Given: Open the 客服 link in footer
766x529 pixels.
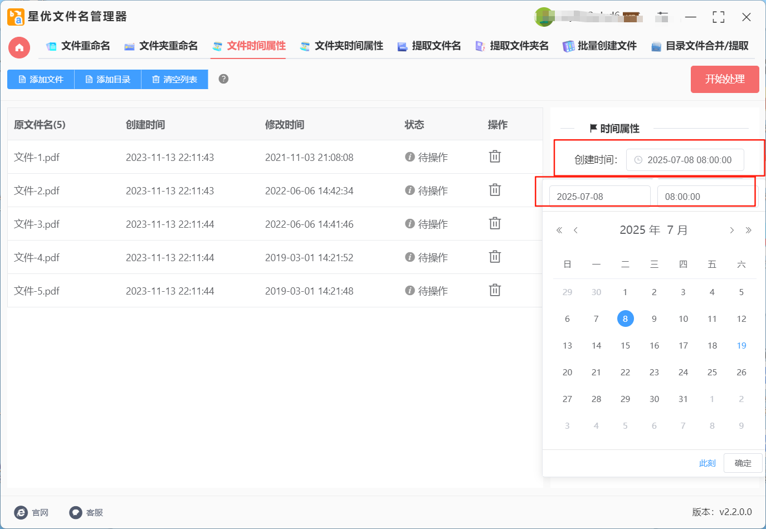Looking at the screenshot, I should (x=86, y=512).
